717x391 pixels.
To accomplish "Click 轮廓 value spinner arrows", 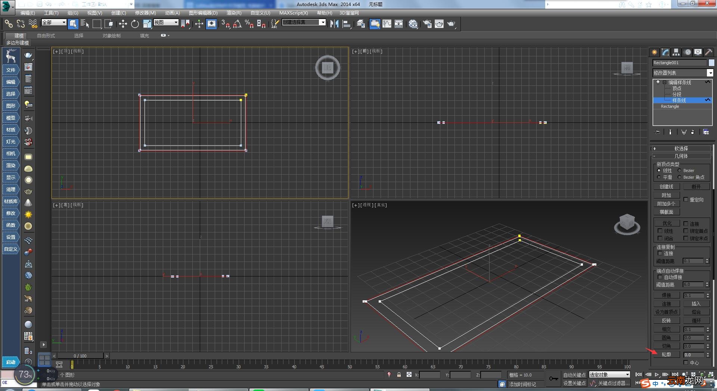I will [x=708, y=354].
